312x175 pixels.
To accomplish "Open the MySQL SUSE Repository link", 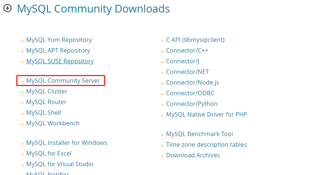I will coord(60,61).
